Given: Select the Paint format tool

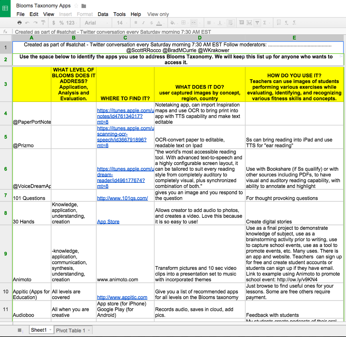Looking at the screenshot, I should point(42,22).
